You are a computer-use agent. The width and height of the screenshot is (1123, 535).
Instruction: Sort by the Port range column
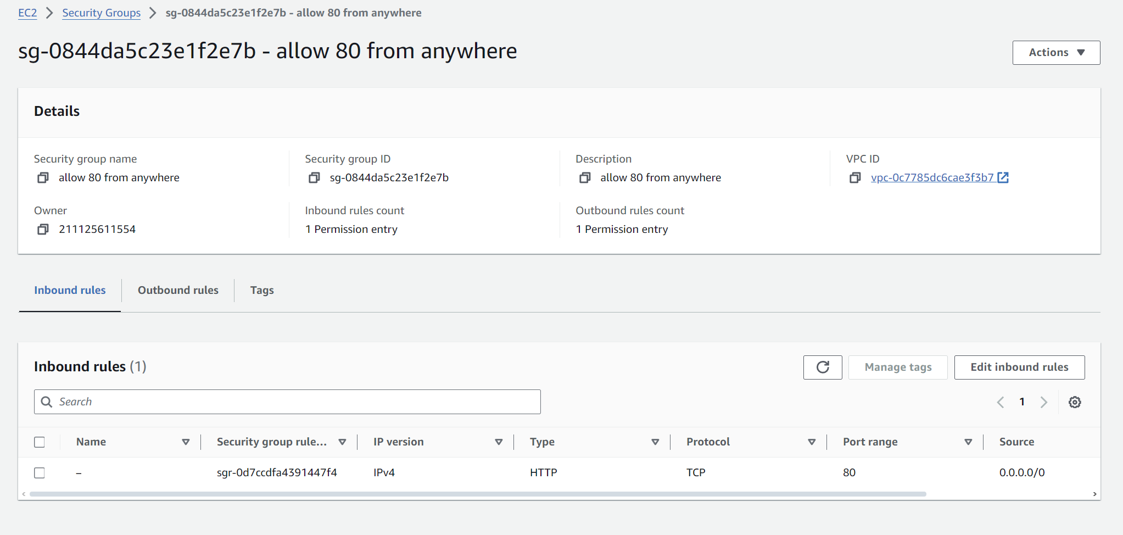tap(968, 442)
